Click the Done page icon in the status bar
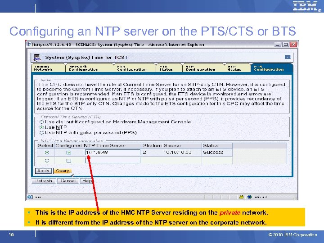The height and width of the screenshot is (243, 324). 30,197
